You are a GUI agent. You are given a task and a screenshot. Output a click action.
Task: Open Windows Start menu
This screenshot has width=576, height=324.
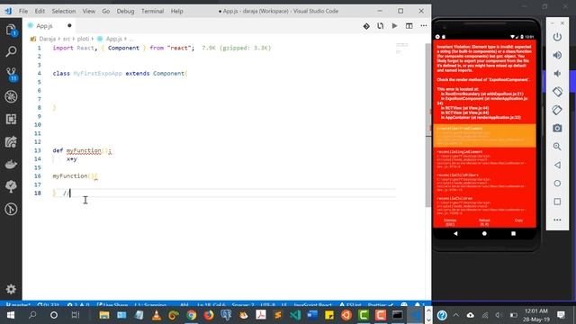click(10, 315)
